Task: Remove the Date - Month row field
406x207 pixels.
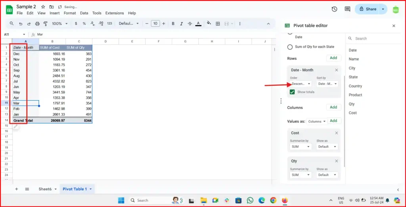Action: [336, 70]
